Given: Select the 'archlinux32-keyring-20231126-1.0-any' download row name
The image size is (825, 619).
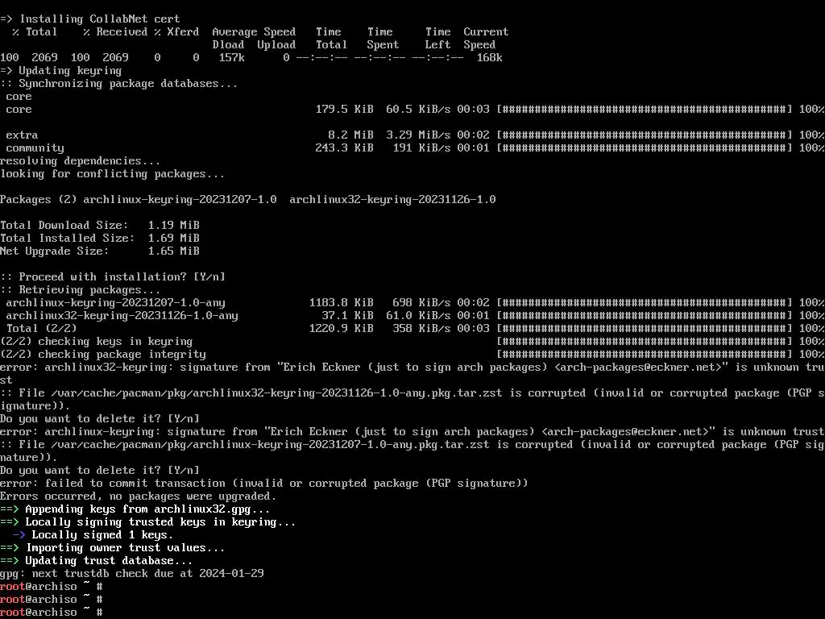Looking at the screenshot, I should coord(122,316).
